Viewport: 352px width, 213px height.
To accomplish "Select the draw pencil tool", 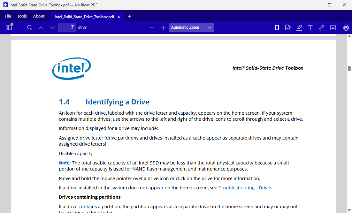I will click(x=322, y=27).
